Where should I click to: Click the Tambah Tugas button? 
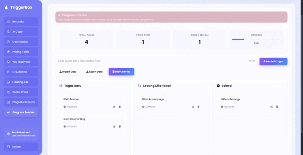click(273, 62)
